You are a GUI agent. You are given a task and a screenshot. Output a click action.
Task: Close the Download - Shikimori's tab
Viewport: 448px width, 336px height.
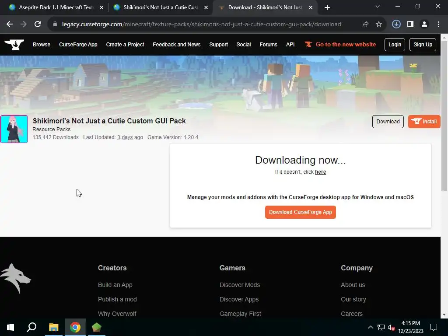point(311,8)
